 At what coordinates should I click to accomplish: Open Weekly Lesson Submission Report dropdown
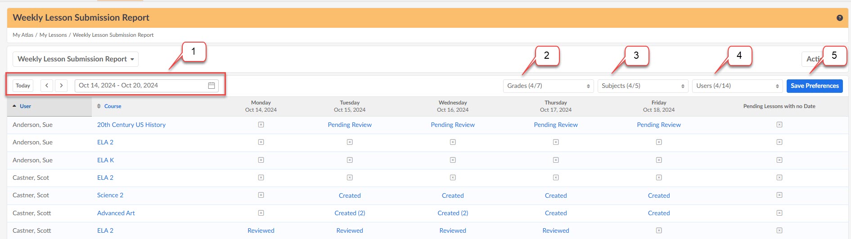click(x=76, y=59)
